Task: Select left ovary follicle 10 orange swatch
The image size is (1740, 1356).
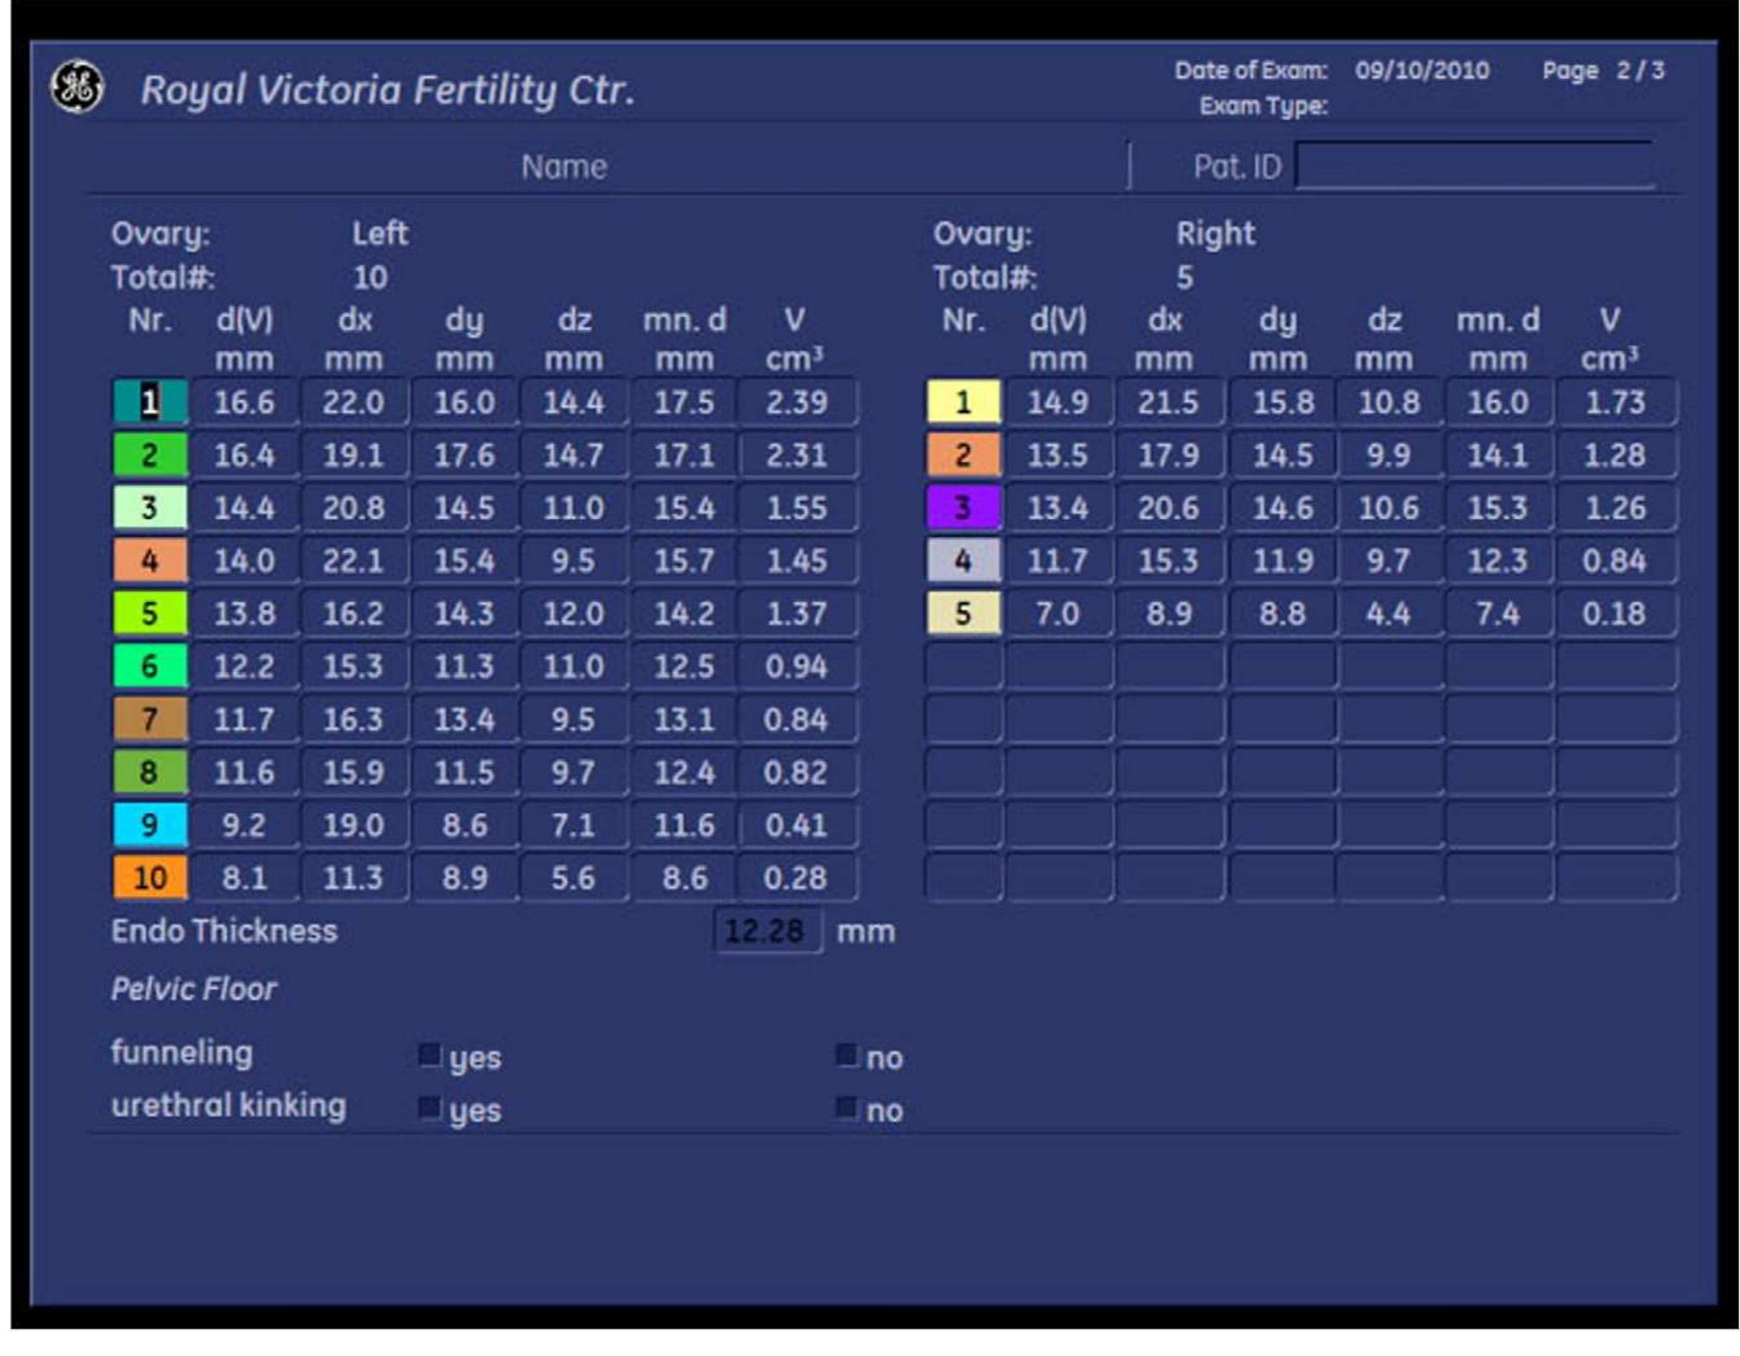Action: tap(150, 877)
